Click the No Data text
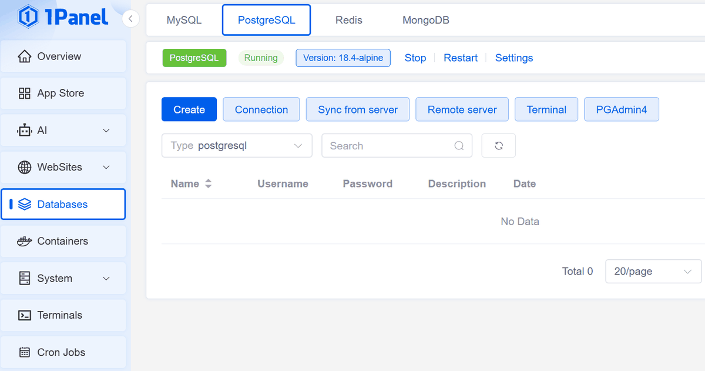 coord(520,222)
